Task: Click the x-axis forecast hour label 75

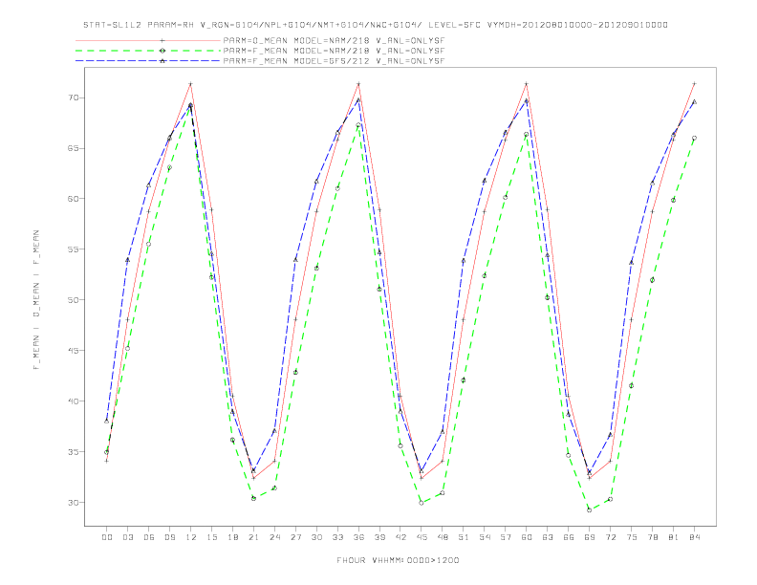Action: click(632, 537)
